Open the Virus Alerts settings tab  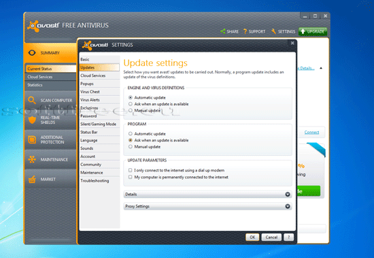click(x=99, y=100)
